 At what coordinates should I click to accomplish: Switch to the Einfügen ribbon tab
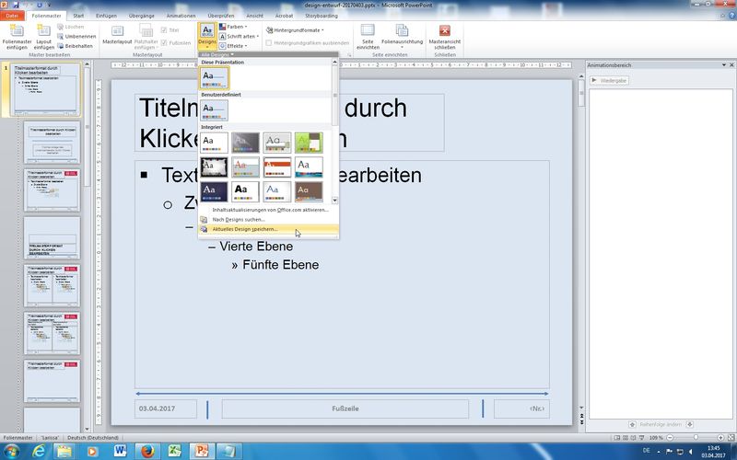point(106,16)
